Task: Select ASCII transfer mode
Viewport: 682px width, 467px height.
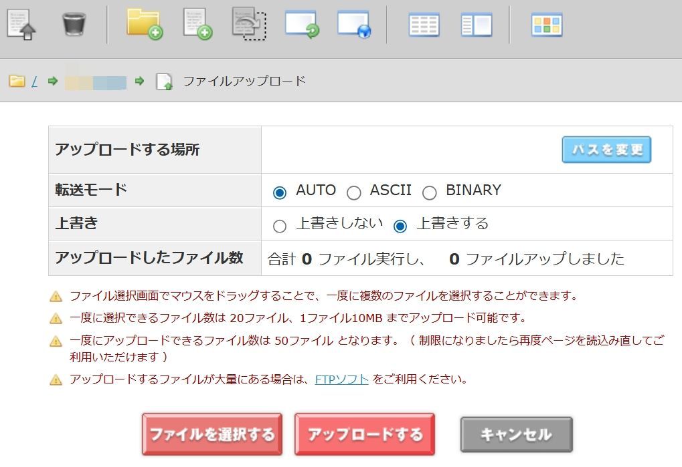Action: pyautogui.click(x=353, y=192)
